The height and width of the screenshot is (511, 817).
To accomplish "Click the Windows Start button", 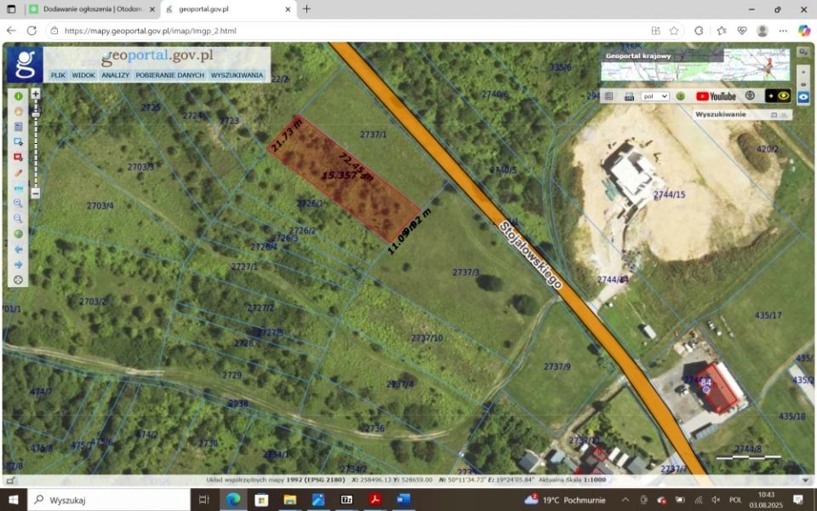I will [13, 500].
